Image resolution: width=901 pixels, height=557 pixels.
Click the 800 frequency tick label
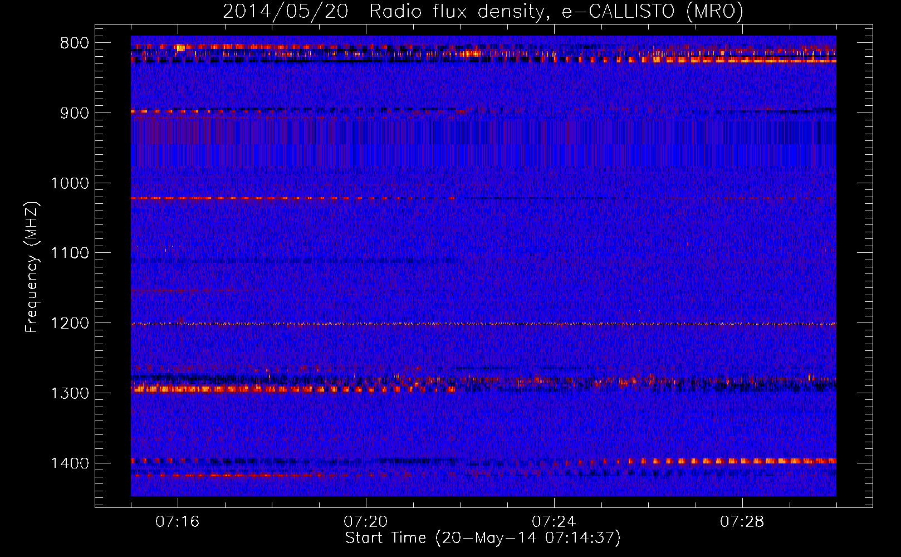(x=75, y=43)
